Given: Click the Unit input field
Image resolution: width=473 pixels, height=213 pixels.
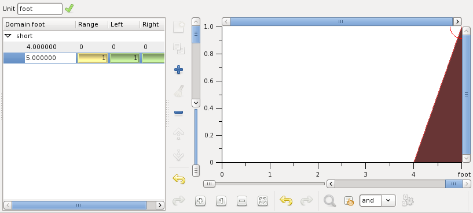Looking at the screenshot, I should pos(40,9).
